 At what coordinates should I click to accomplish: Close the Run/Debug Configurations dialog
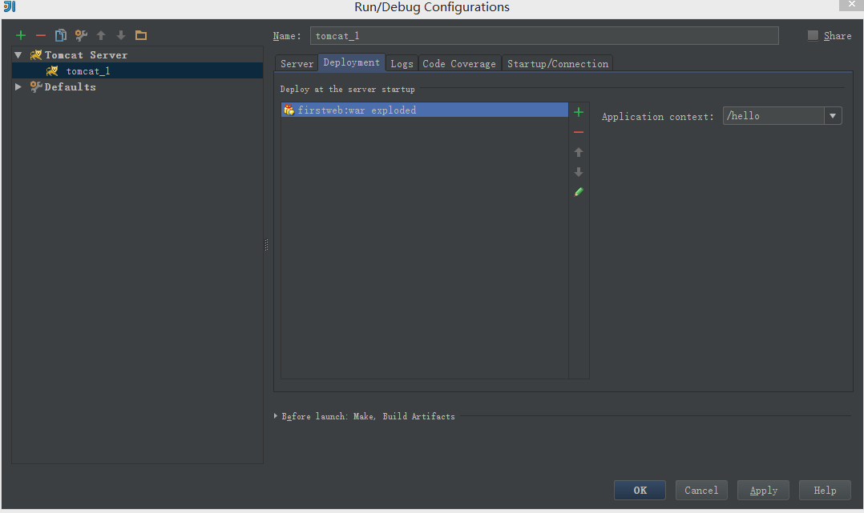851,5
